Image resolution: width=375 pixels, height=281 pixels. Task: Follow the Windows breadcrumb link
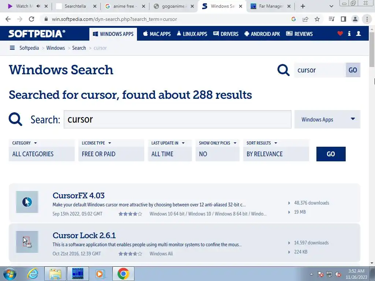pyautogui.click(x=56, y=48)
